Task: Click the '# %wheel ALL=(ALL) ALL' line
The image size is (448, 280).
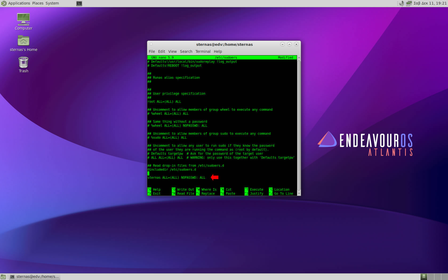Action: (168, 114)
